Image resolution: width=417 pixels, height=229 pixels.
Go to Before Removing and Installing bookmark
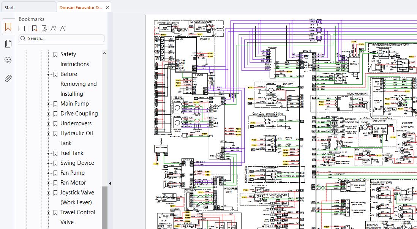(79, 84)
